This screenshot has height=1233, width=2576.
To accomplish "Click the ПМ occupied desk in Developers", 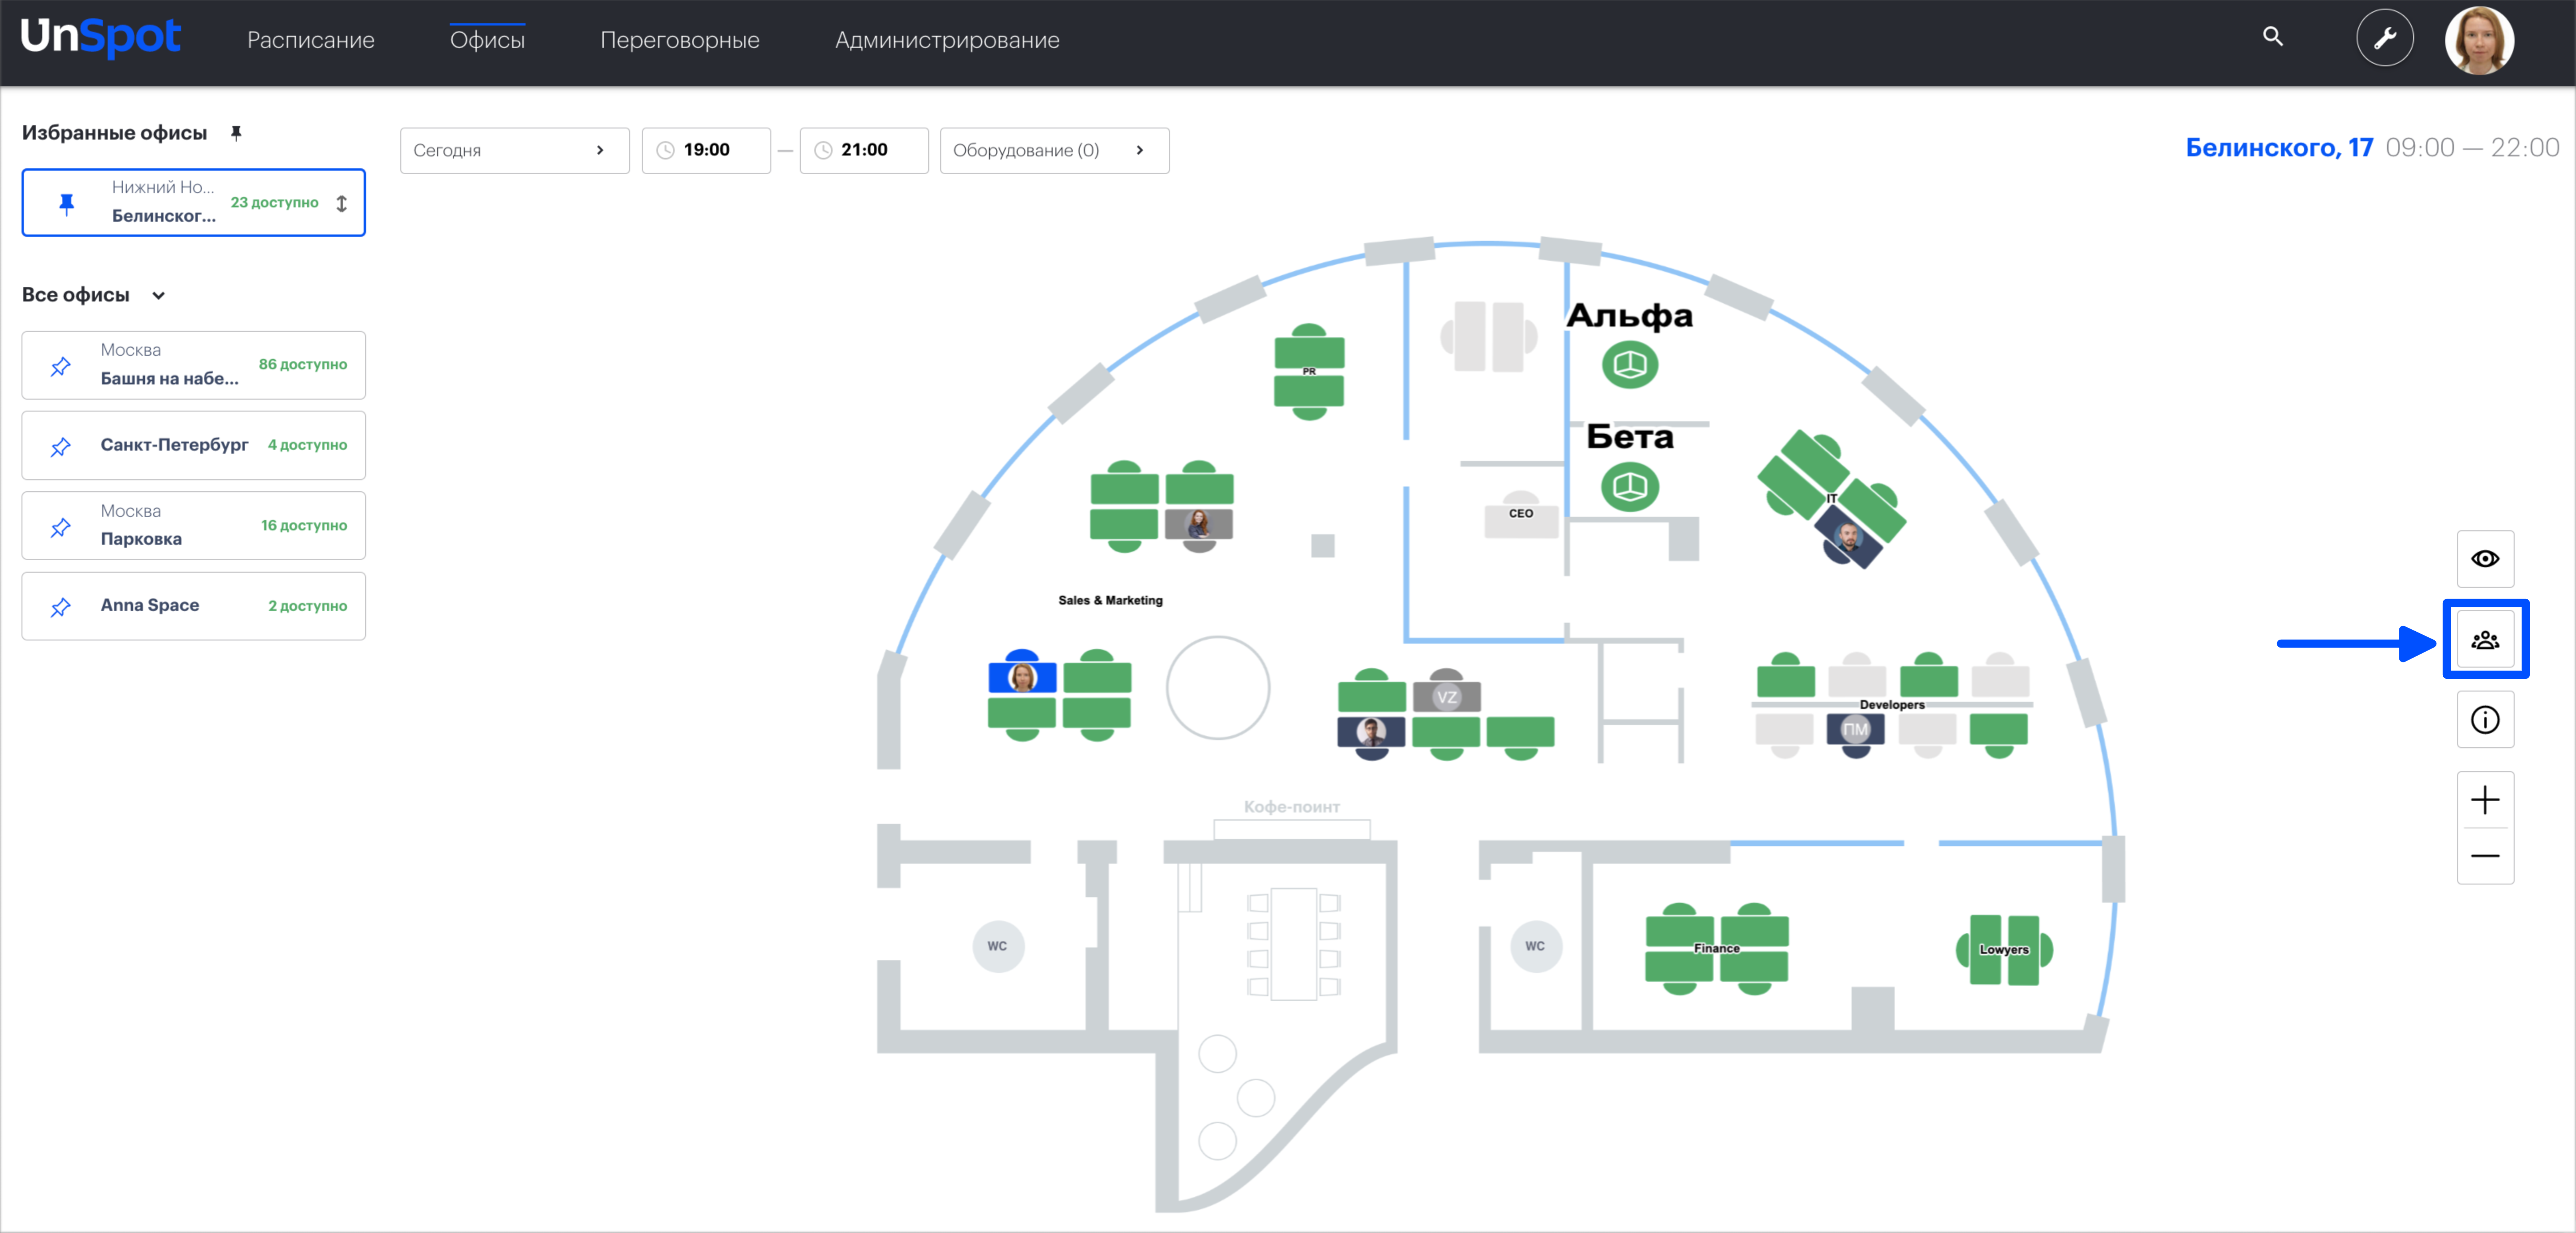I will coord(1855,731).
